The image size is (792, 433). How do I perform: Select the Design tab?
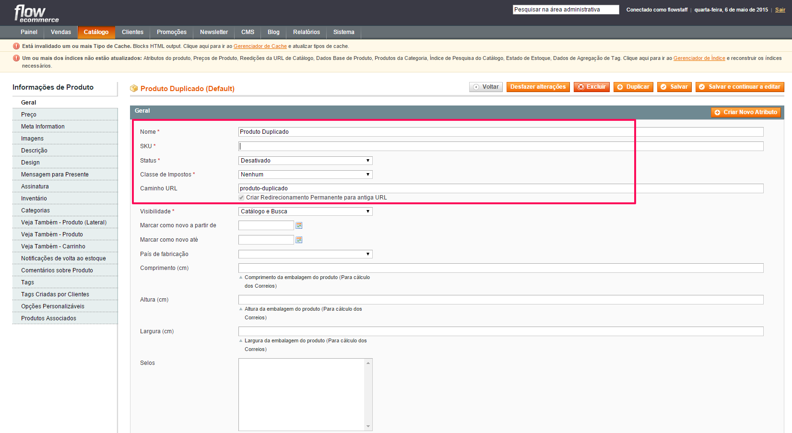click(x=65, y=163)
